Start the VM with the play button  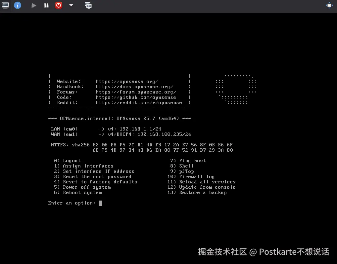click(34, 5)
